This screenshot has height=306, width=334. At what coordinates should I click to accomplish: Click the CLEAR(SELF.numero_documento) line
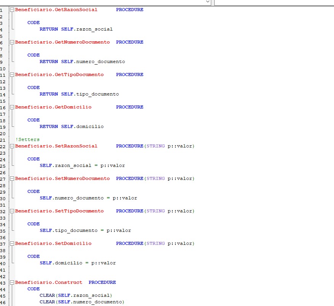82,302
